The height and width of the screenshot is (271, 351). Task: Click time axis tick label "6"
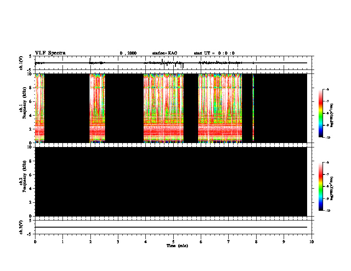click(x=201, y=242)
